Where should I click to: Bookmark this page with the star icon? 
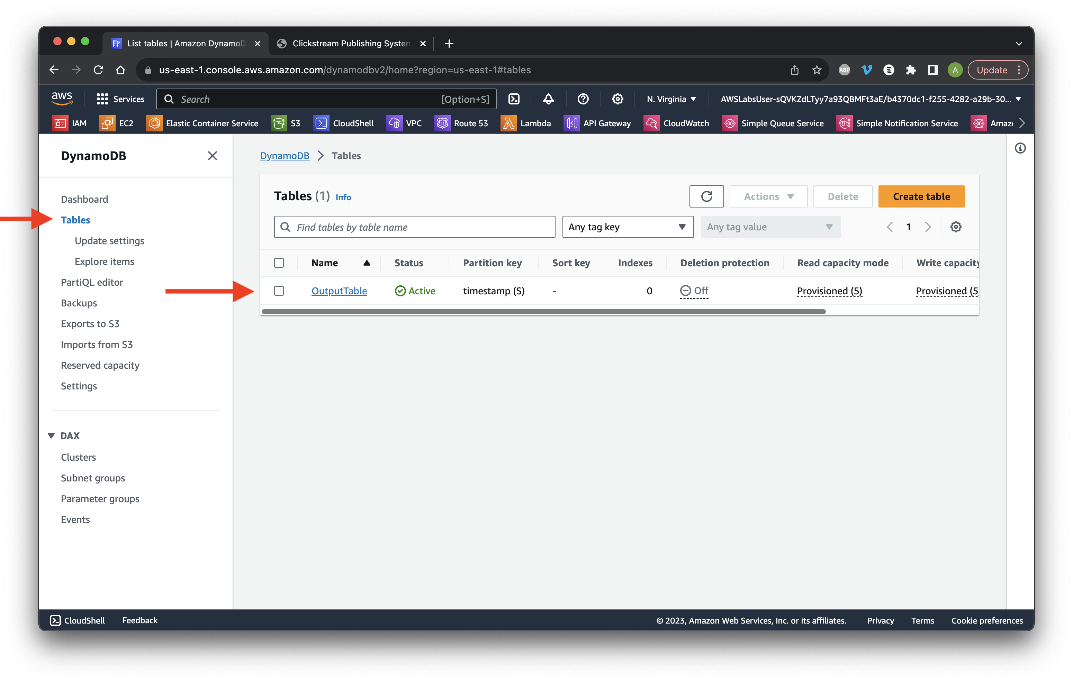pyautogui.click(x=816, y=70)
